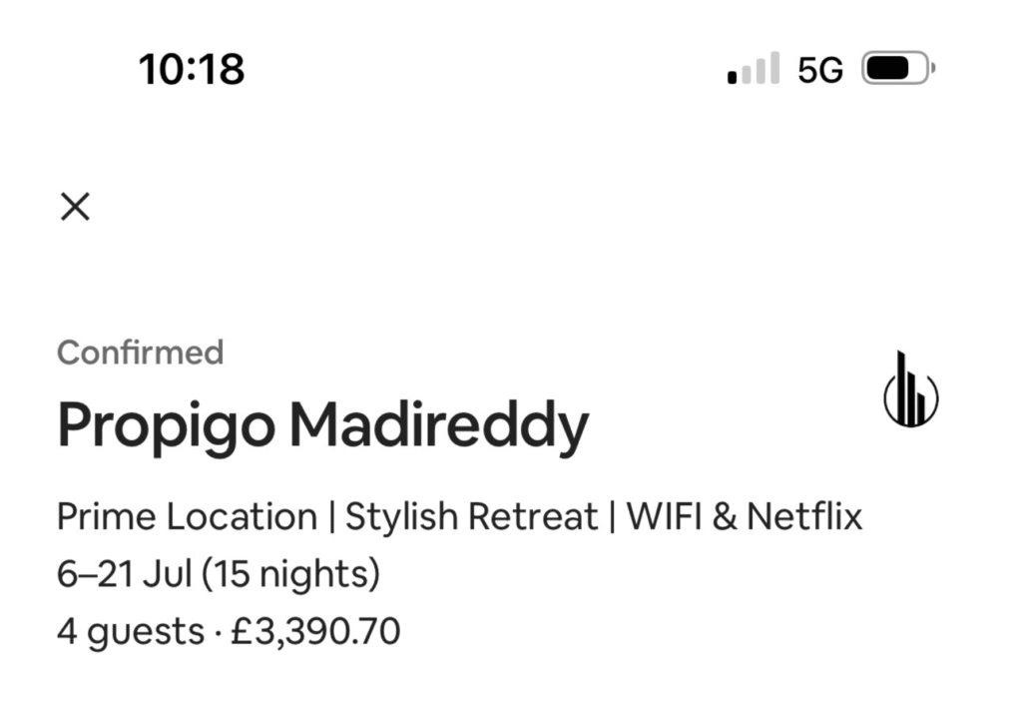Tap the 4 guests count
Viewport: 1022px width, 707px height.
point(130,632)
